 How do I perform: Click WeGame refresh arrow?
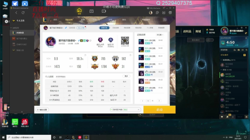pyautogui.click(x=23, y=13)
